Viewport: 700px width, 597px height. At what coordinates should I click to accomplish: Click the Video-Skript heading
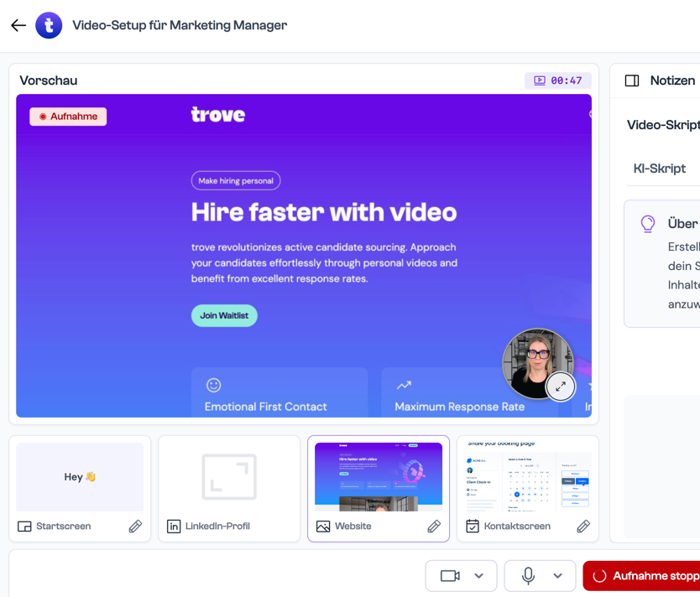[663, 125]
